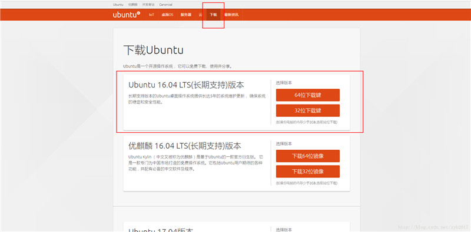The height and width of the screenshot is (232, 471).
Task: Click 下载64位镜像 for 优麒麟 16.04
Action: (307, 156)
